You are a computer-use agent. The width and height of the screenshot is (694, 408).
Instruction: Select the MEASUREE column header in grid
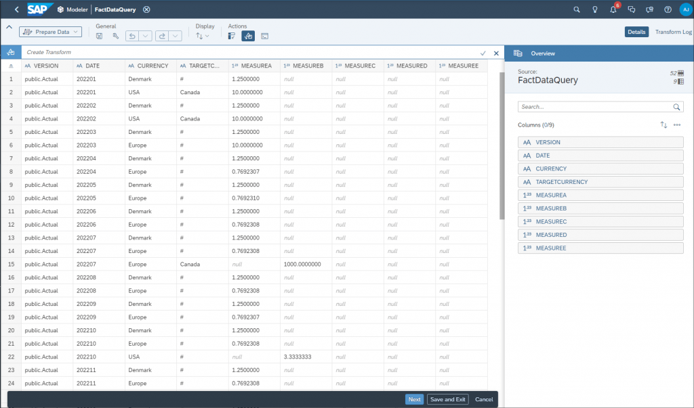point(461,66)
